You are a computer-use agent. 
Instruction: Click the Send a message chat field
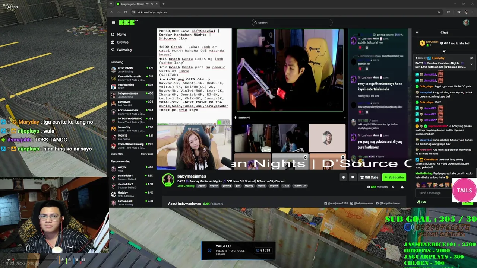[435, 193]
